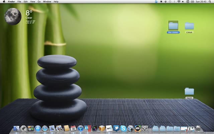Open the dark camera lens app icon
This screenshot has width=214, height=134.
point(95,129)
